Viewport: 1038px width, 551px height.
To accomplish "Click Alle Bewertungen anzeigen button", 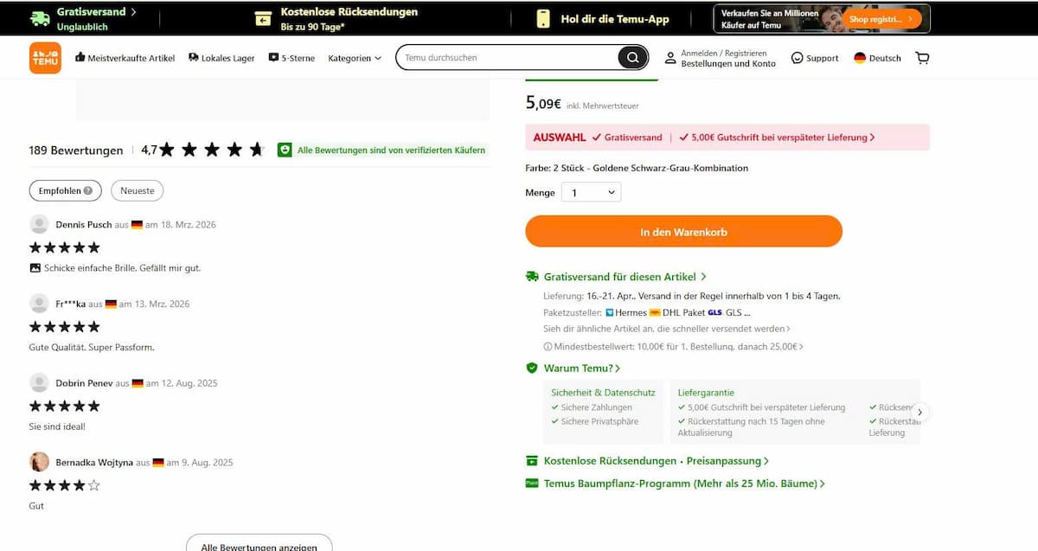I will 259,546.
